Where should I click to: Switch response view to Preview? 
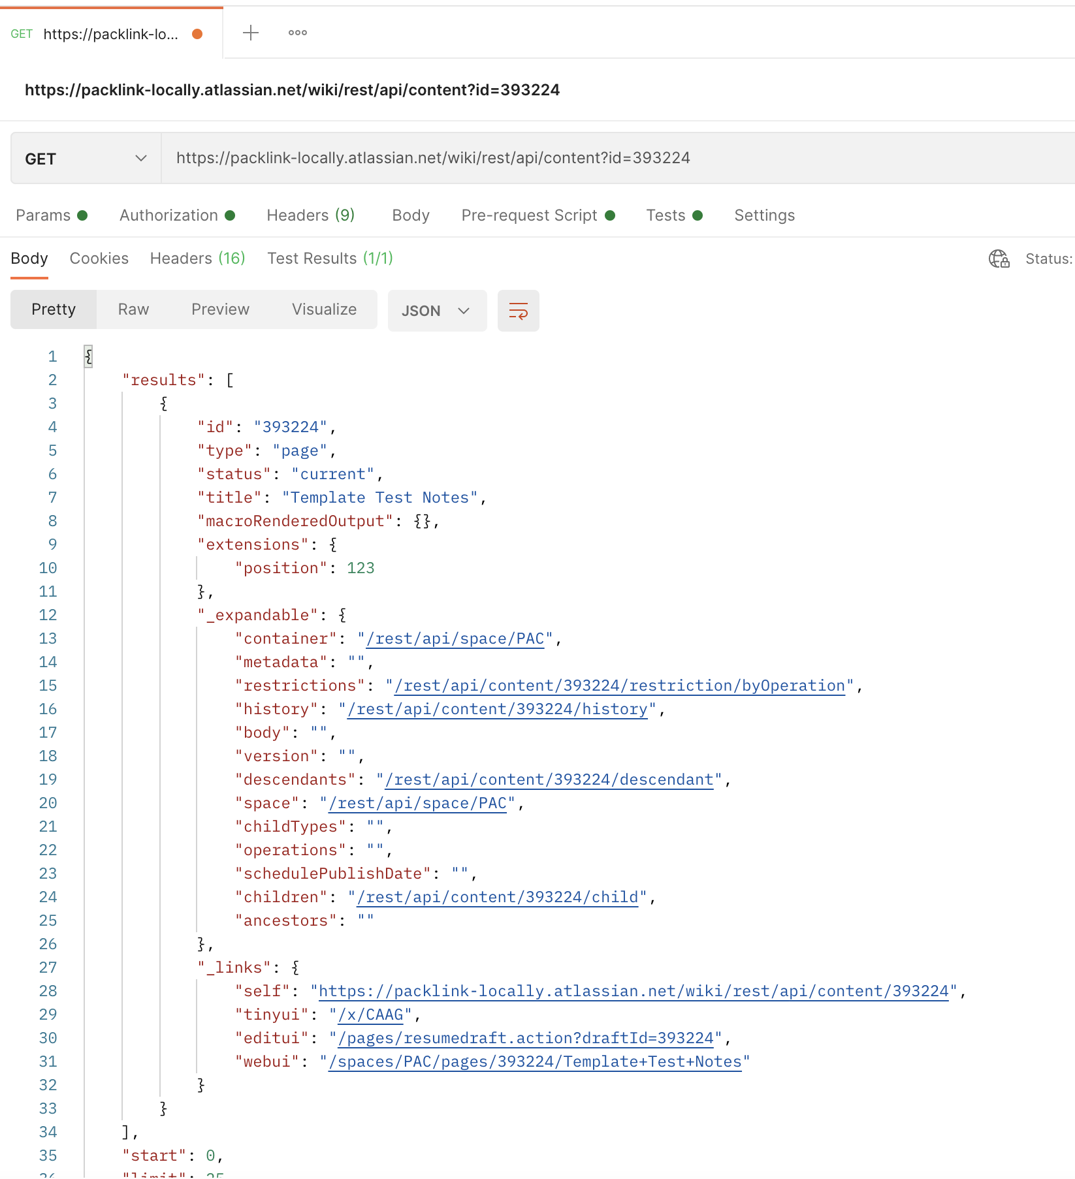point(220,309)
